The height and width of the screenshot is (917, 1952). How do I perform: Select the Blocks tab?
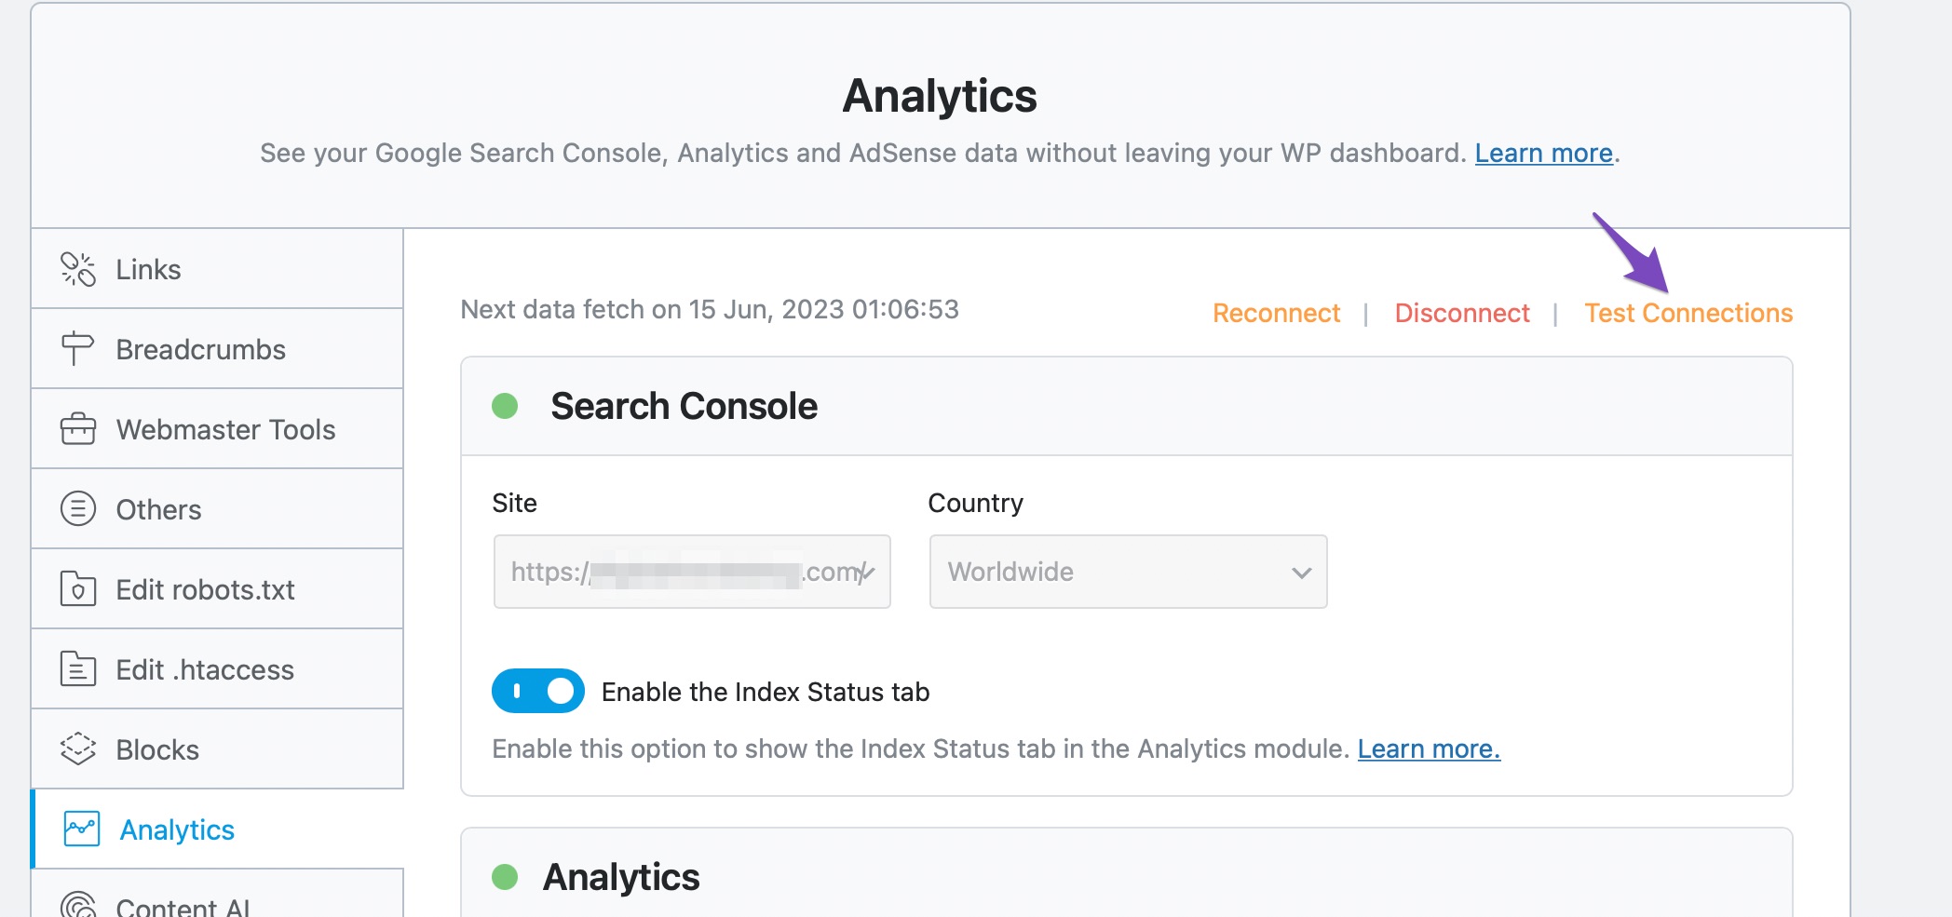pyautogui.click(x=217, y=749)
